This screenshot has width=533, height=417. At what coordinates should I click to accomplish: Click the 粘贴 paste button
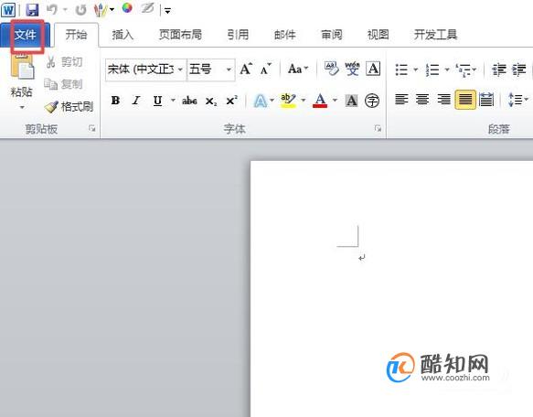tap(22, 82)
